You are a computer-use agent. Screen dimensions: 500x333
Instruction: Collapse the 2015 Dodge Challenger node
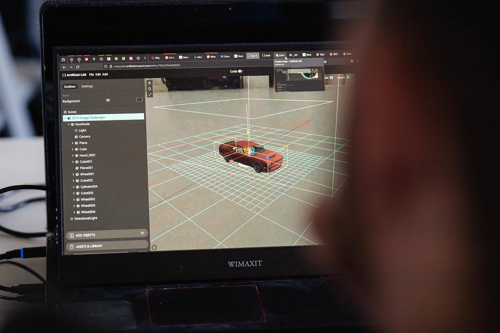tap(65, 118)
